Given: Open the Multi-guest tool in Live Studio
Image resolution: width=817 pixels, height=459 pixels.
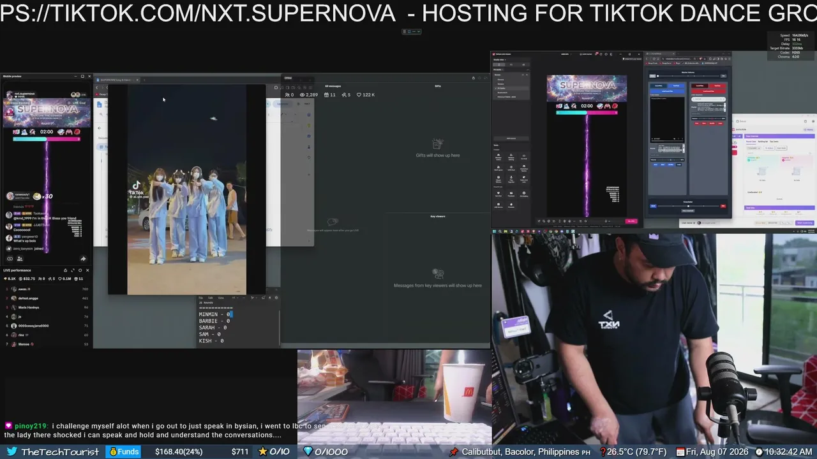Looking at the screenshot, I should [498, 167].
